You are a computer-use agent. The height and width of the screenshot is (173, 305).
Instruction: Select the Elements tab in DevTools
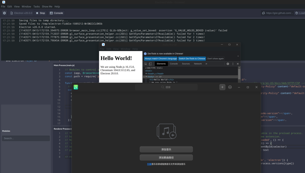coord(161,64)
